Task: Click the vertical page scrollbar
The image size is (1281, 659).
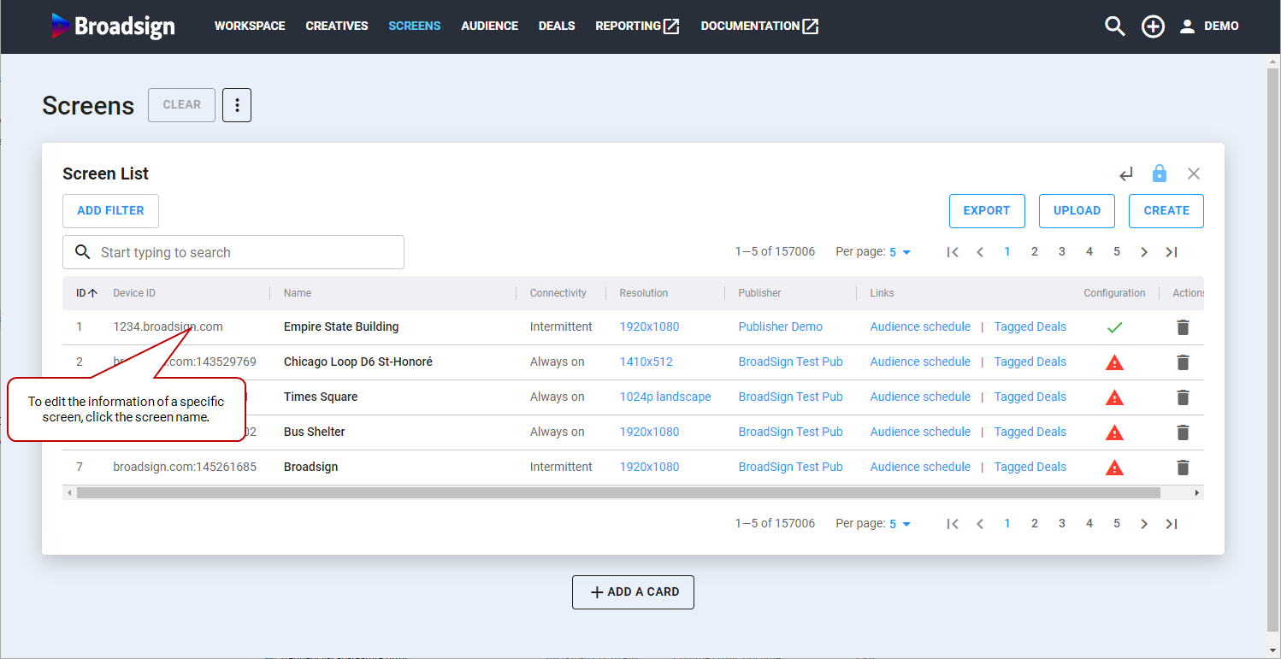Action: coord(1273,350)
